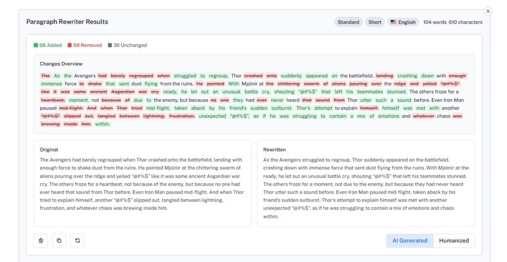
Task: Switch to the AI Generated tab
Action: click(409, 241)
